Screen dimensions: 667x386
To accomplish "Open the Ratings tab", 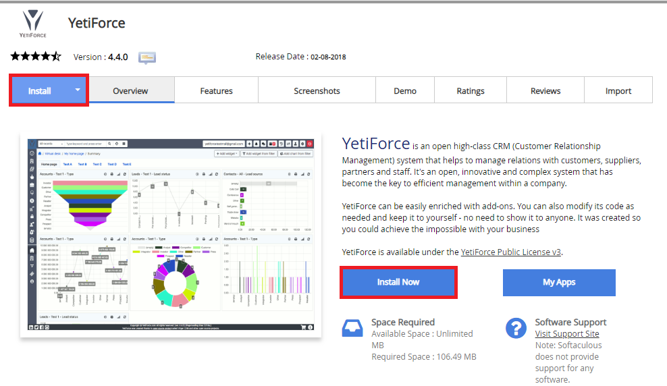I will click(x=470, y=90).
